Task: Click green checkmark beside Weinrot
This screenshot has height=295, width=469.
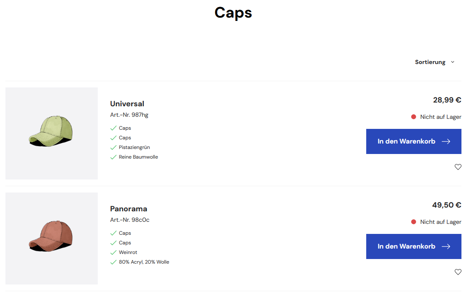Action: pos(113,253)
